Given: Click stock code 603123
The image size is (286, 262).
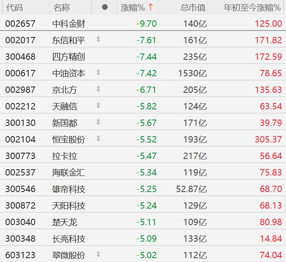Looking at the screenshot, I should click(20, 255).
